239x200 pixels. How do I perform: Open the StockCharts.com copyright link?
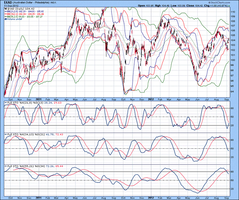(219, 2)
